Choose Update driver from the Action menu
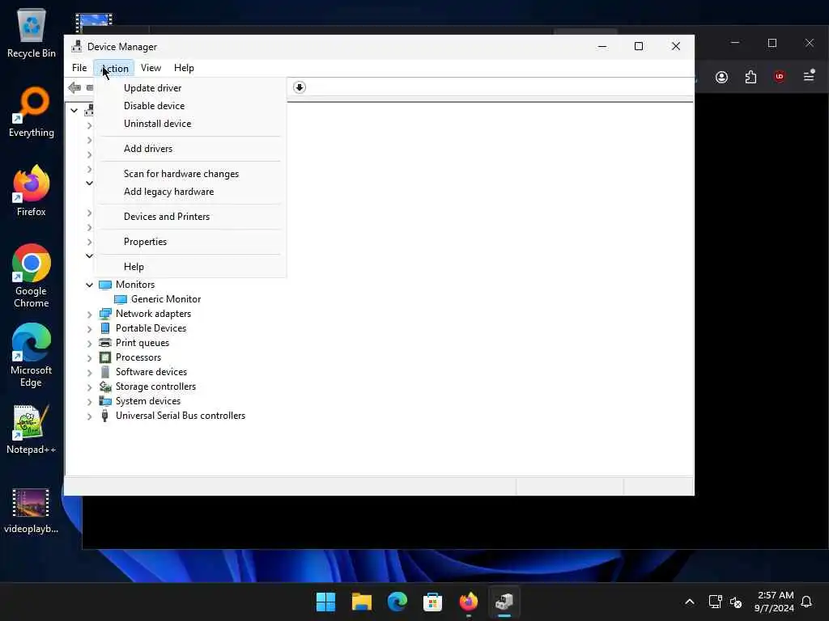This screenshot has width=829, height=621. tap(152, 87)
